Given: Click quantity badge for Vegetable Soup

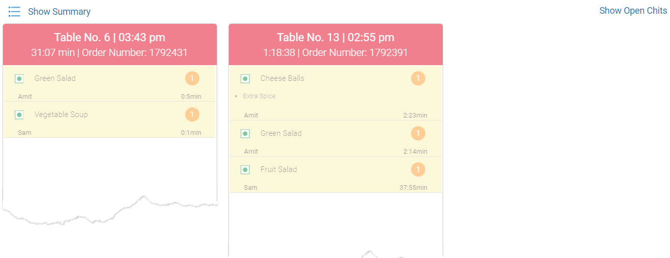Looking at the screenshot, I should (192, 114).
